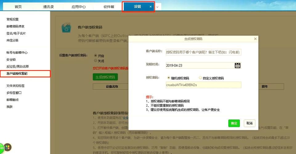Open 文件夹和标签 settings
The image size is (296, 154).
pos(15,86)
